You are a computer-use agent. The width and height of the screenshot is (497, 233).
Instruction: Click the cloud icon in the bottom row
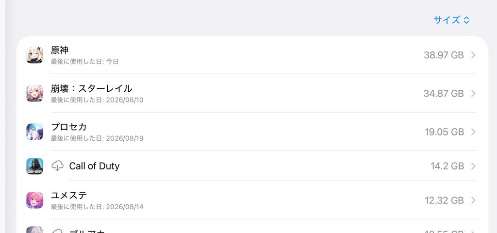click(x=57, y=231)
